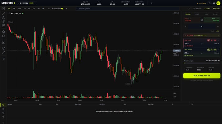
Task: Switch to STOP order tab
Action: [206, 14]
